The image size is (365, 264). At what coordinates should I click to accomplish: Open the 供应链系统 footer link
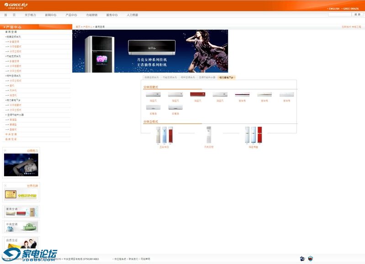point(120,259)
